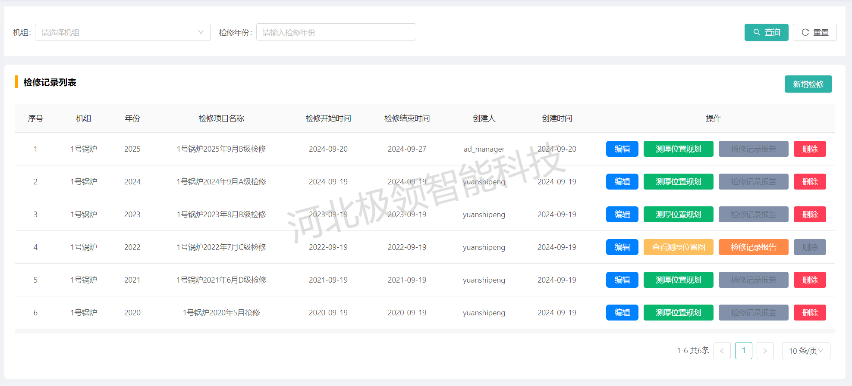Open 测厚位置规划 for the 2020 record
This screenshot has width=852, height=386.
pos(678,313)
